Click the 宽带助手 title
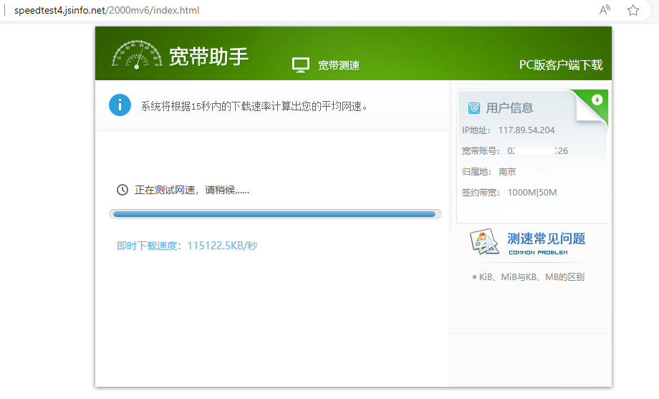 [209, 57]
